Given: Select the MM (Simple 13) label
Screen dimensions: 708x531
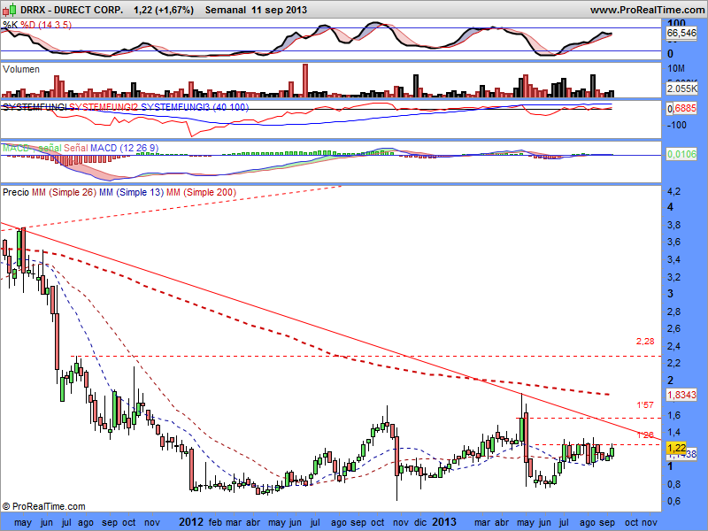Looking at the screenshot, I should click(131, 192).
